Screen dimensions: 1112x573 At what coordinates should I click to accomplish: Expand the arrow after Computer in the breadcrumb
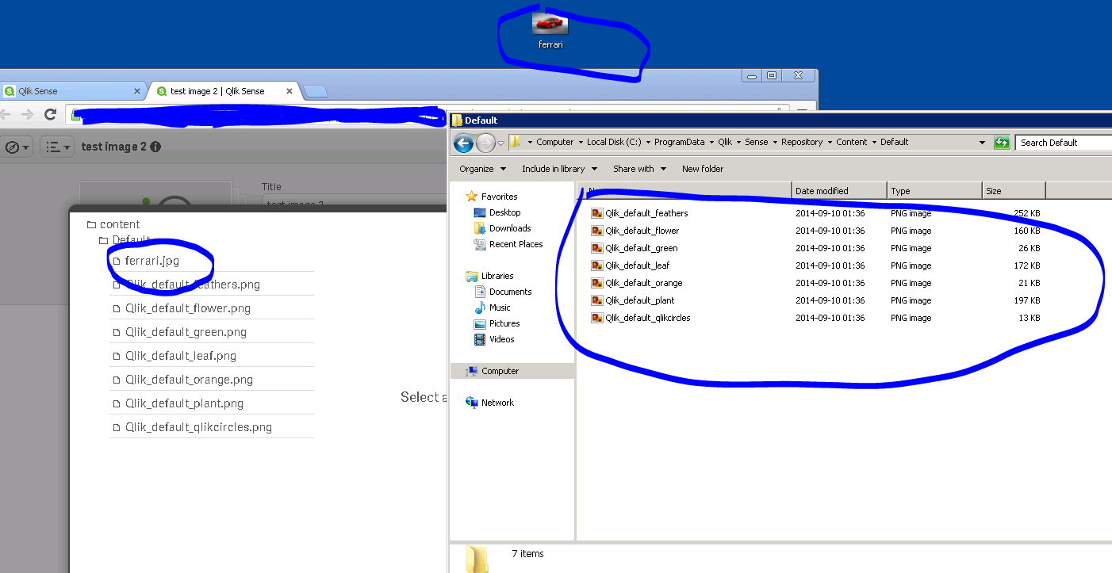coord(581,143)
